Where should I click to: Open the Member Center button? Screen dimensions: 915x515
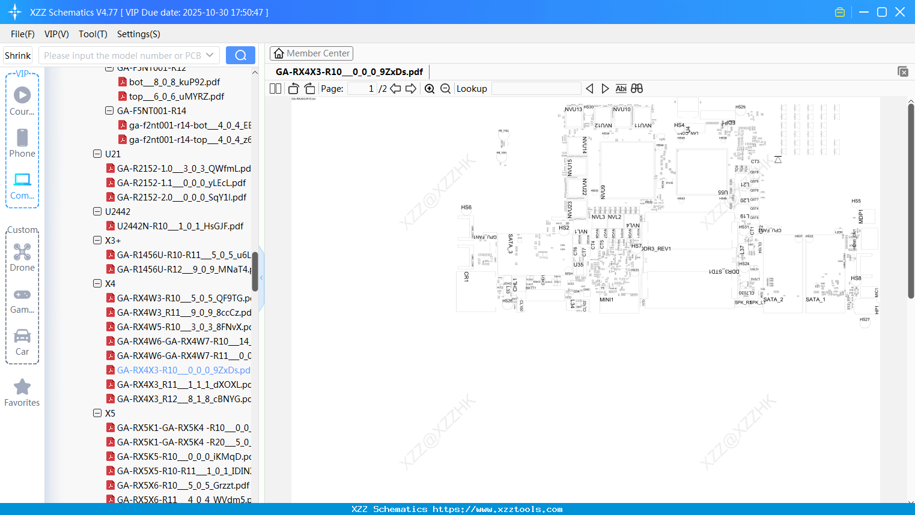pyautogui.click(x=311, y=53)
